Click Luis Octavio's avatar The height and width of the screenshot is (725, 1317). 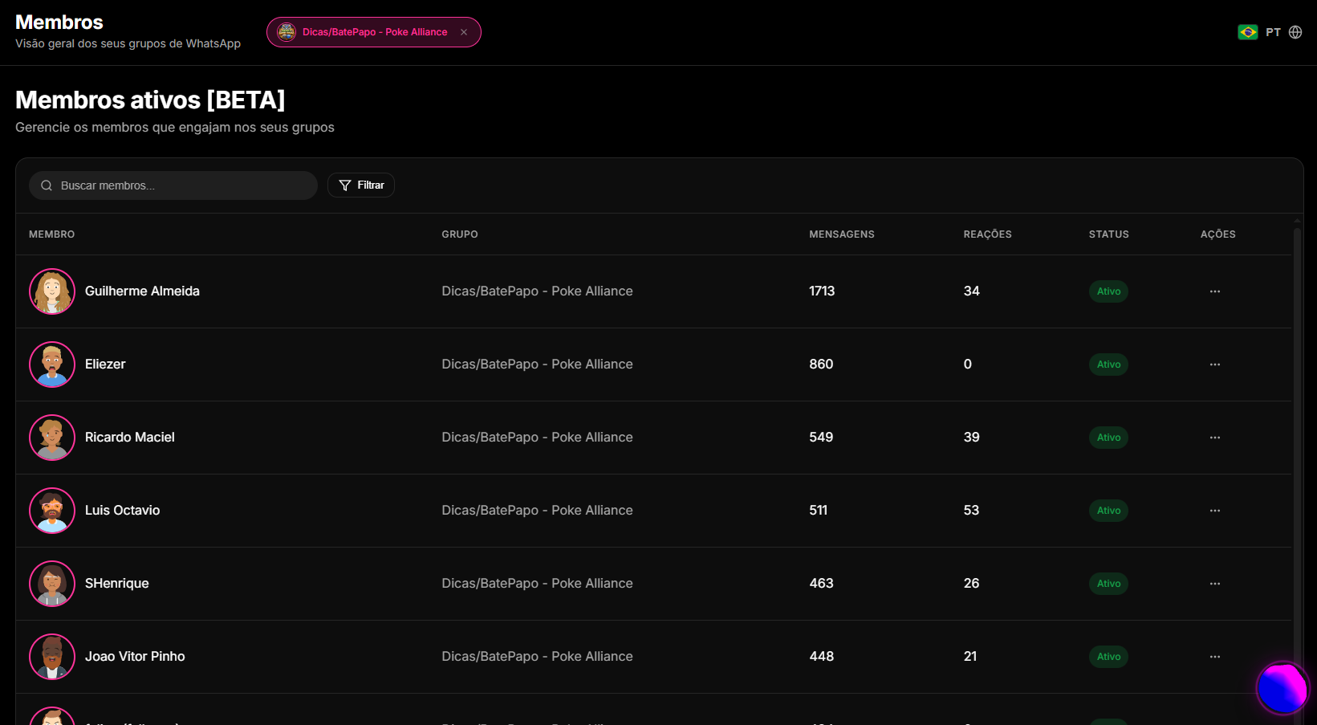52,511
